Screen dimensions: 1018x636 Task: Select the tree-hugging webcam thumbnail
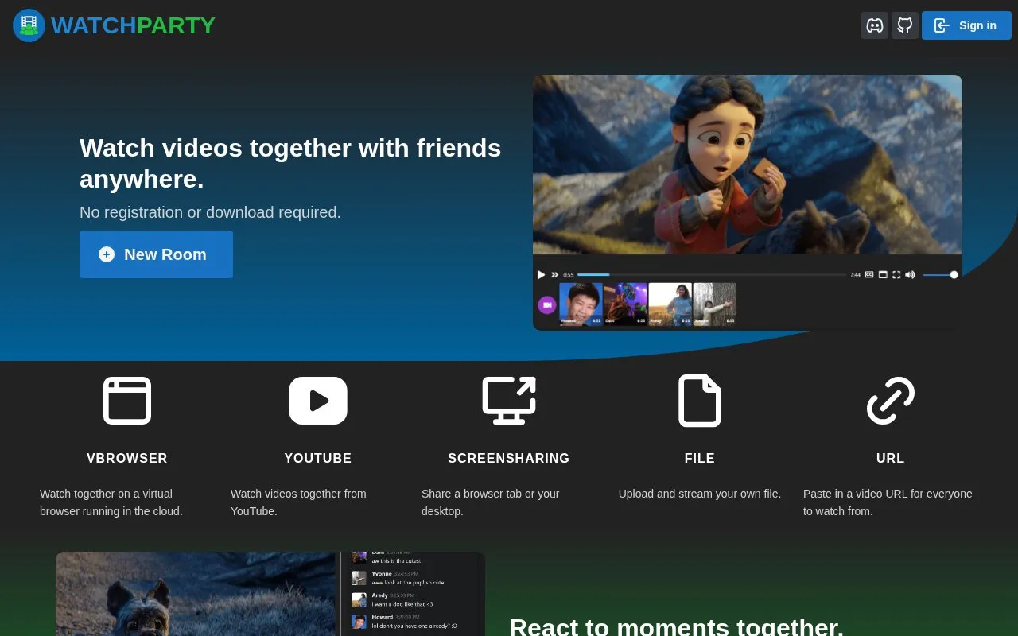(x=714, y=304)
